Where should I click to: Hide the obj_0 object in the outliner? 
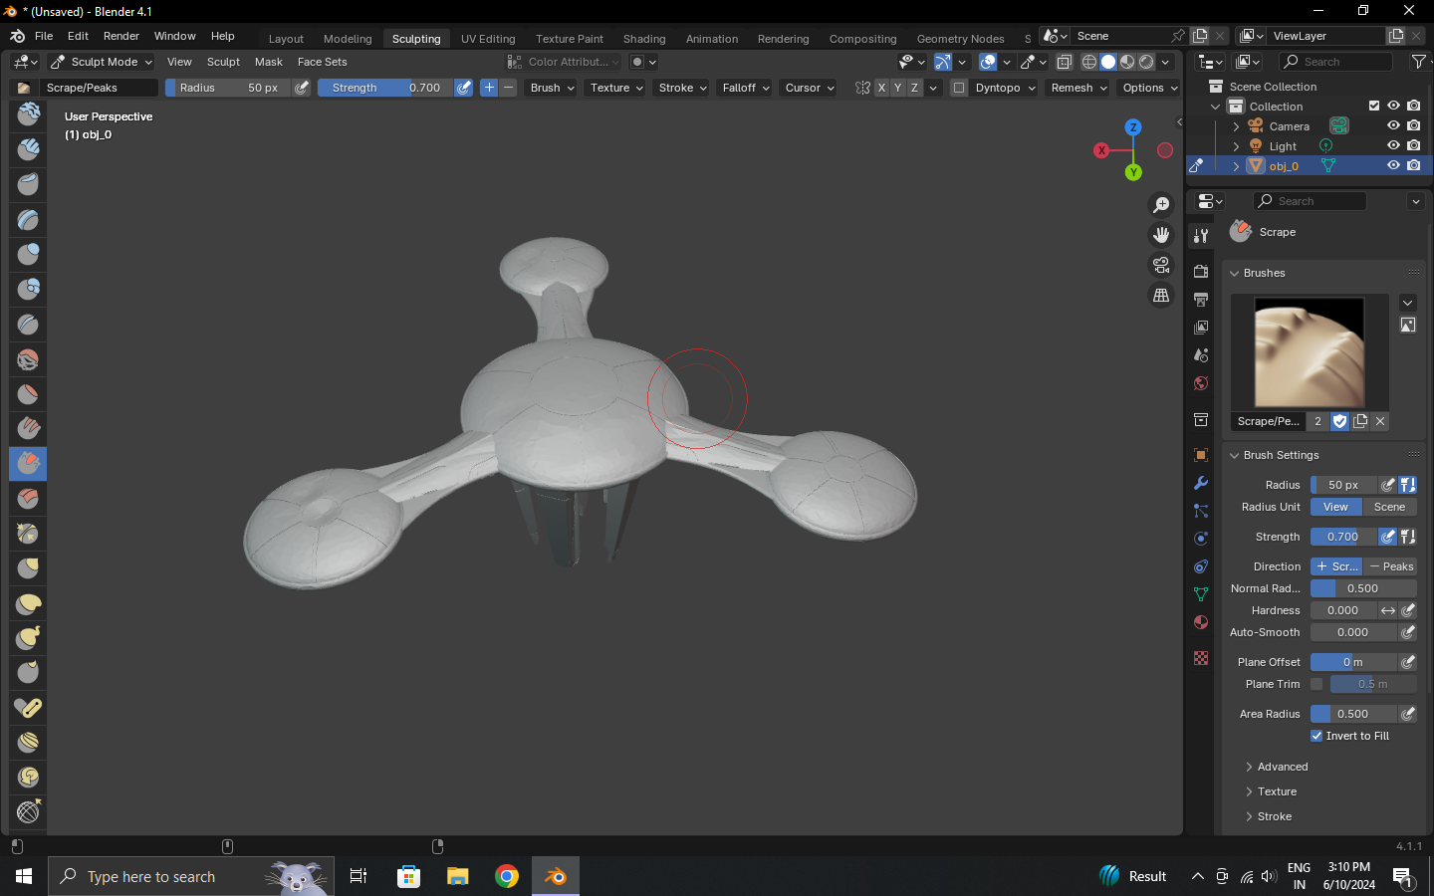1393,165
